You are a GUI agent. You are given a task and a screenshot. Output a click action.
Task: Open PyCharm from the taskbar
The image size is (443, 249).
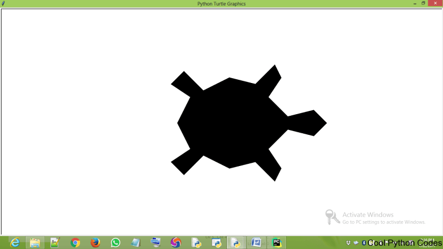tap(277, 242)
